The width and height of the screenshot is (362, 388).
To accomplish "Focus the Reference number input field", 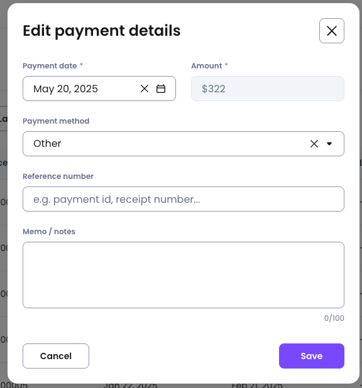I will [x=184, y=199].
